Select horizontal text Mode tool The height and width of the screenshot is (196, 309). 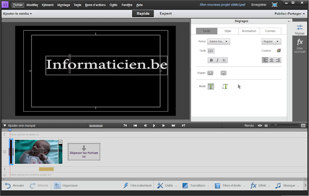(x=211, y=86)
